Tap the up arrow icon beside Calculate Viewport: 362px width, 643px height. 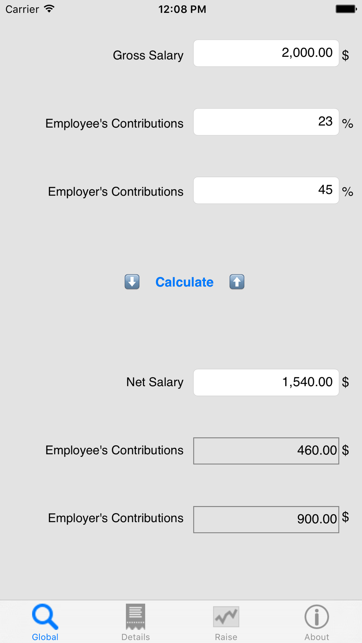[x=237, y=282]
